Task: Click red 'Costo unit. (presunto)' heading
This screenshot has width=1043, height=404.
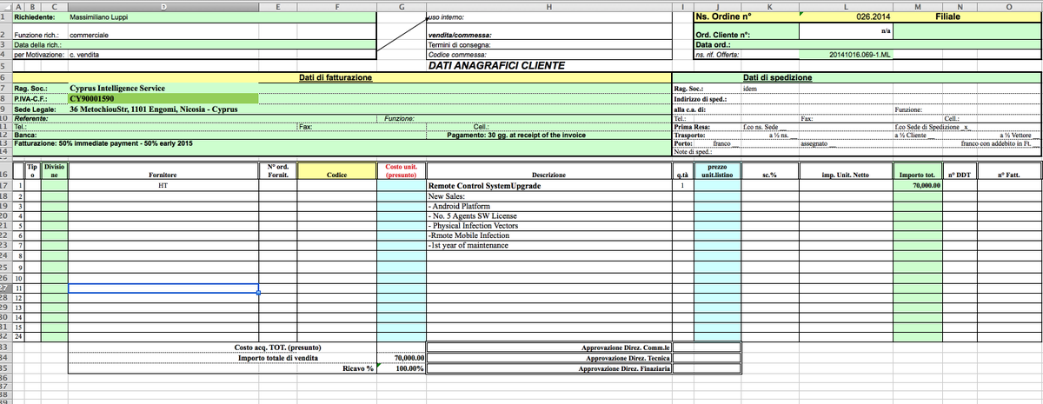Action: click(x=401, y=171)
